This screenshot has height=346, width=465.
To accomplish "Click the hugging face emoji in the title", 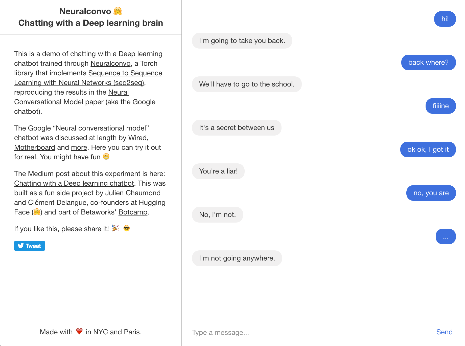I will (x=118, y=11).
